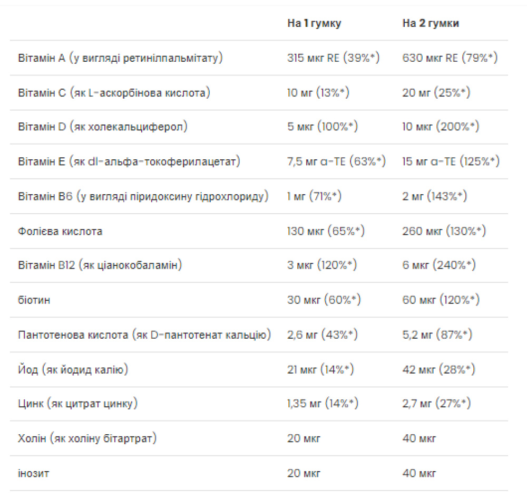The height and width of the screenshot is (497, 527).
Task: Click the Фолієва кислота label
Action: 60,231
